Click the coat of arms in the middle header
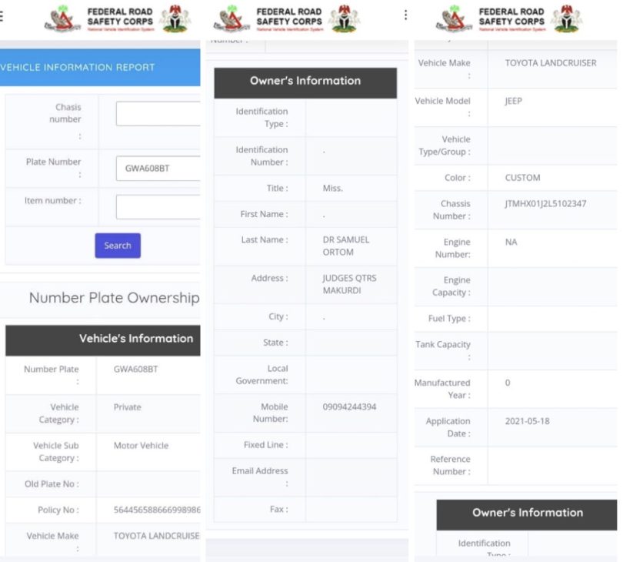The image size is (623, 562). pos(344,18)
